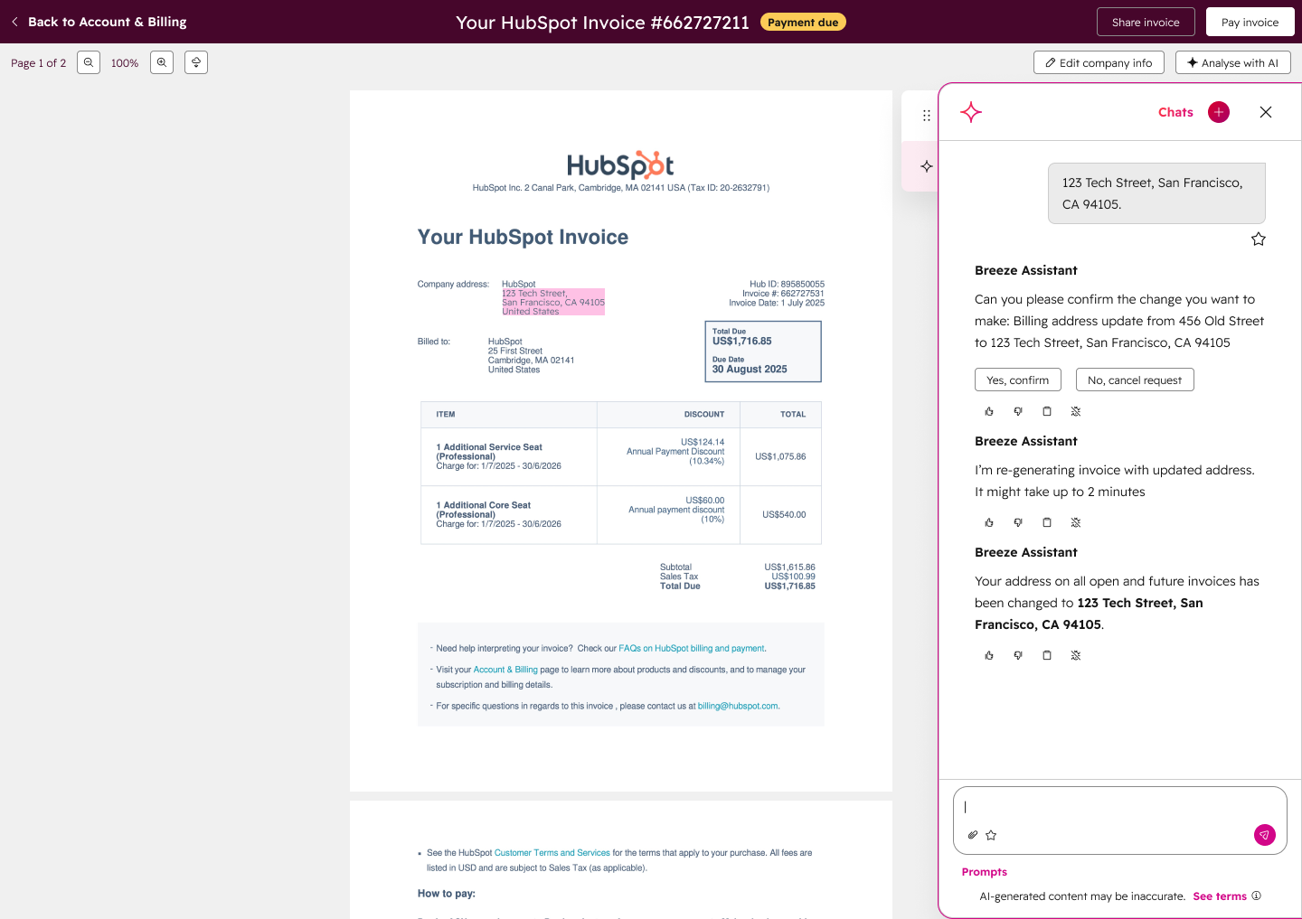Image resolution: width=1302 pixels, height=919 pixels.
Task: Click the Breeze sparkle logo in the chat header
Action: pyautogui.click(x=971, y=112)
